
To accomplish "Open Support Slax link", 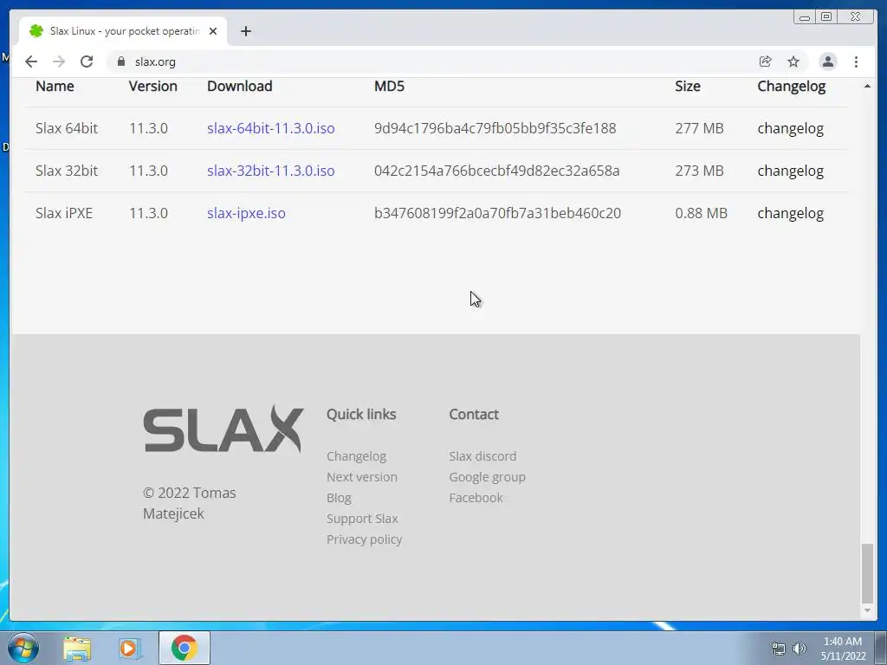I will pyautogui.click(x=362, y=519).
